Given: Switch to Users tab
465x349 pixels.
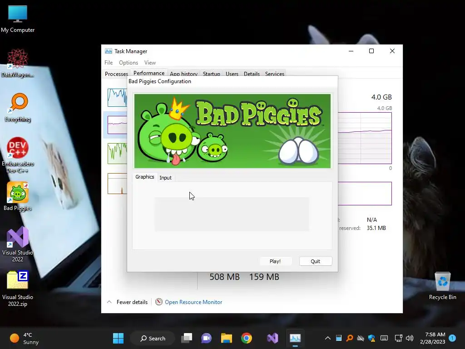Looking at the screenshot, I should (232, 74).
